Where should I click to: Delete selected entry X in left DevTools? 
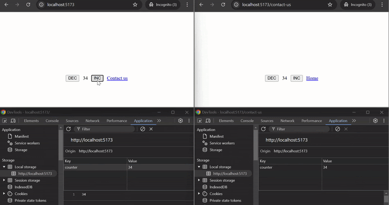pyautogui.click(x=151, y=129)
